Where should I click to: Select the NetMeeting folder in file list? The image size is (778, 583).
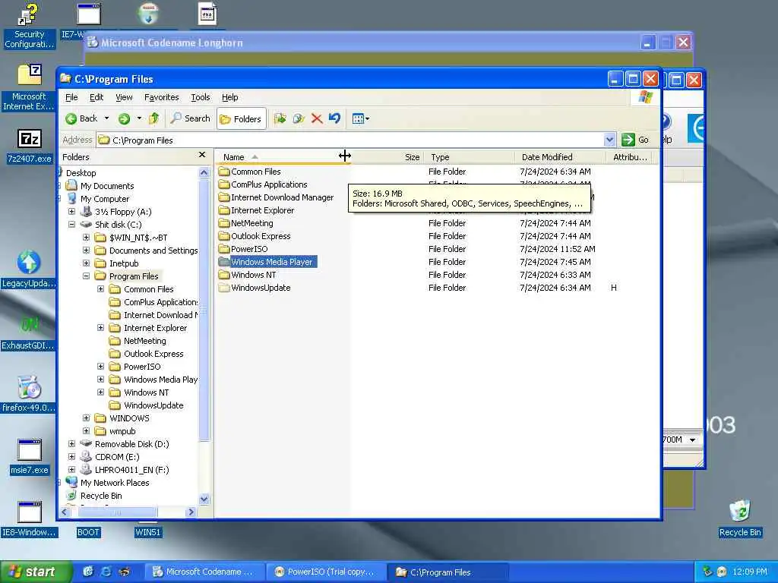[x=246, y=223]
